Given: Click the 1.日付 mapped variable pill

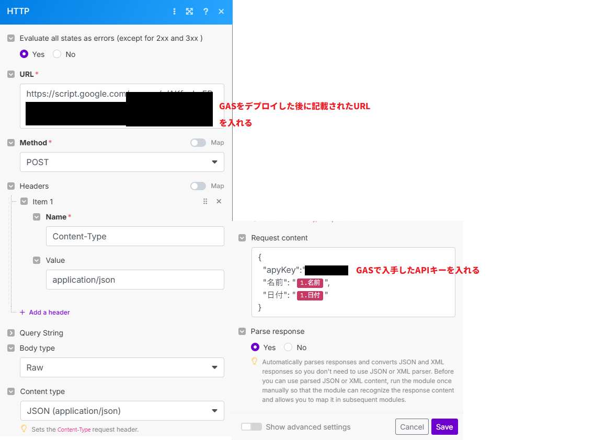Looking at the screenshot, I should 310,295.
